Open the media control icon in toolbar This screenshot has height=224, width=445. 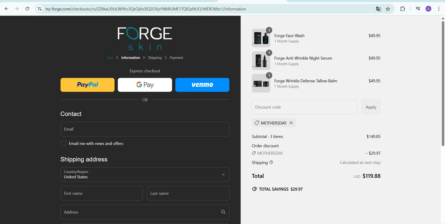(x=418, y=9)
